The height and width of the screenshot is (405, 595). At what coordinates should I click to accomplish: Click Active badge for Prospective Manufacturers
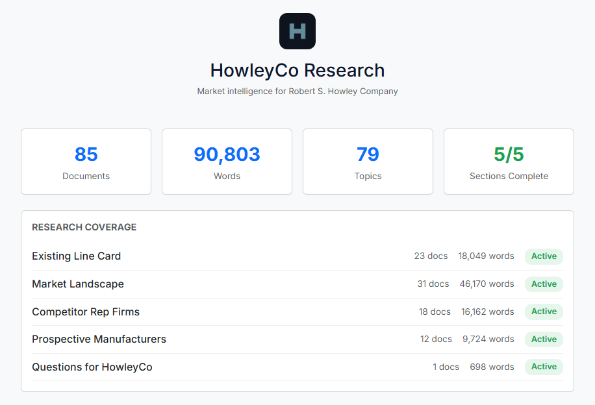(x=544, y=339)
